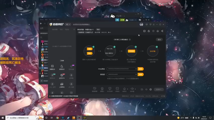Click the share icon in room header

[x=162, y=31]
